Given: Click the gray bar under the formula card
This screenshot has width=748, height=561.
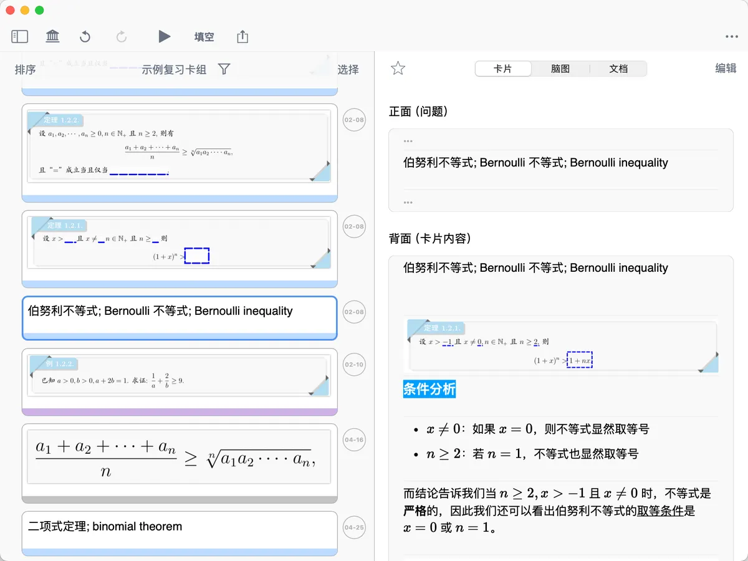Looking at the screenshot, I should click(x=180, y=500).
